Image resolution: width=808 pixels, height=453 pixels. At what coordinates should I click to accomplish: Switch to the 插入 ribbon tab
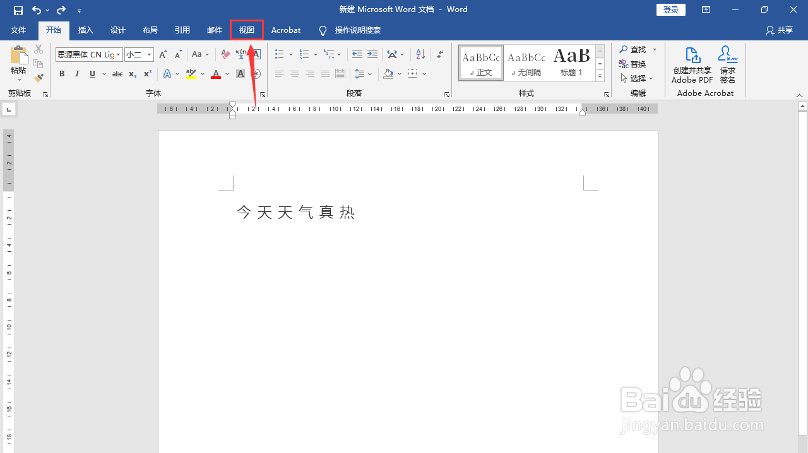pos(85,30)
